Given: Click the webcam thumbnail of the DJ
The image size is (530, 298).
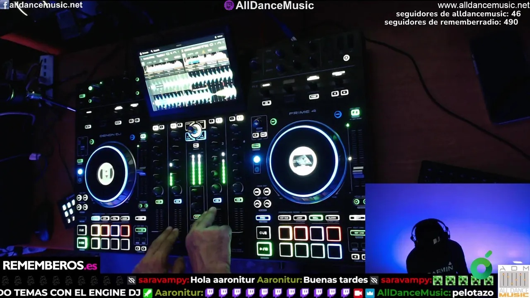Looking at the screenshot, I should (448, 228).
